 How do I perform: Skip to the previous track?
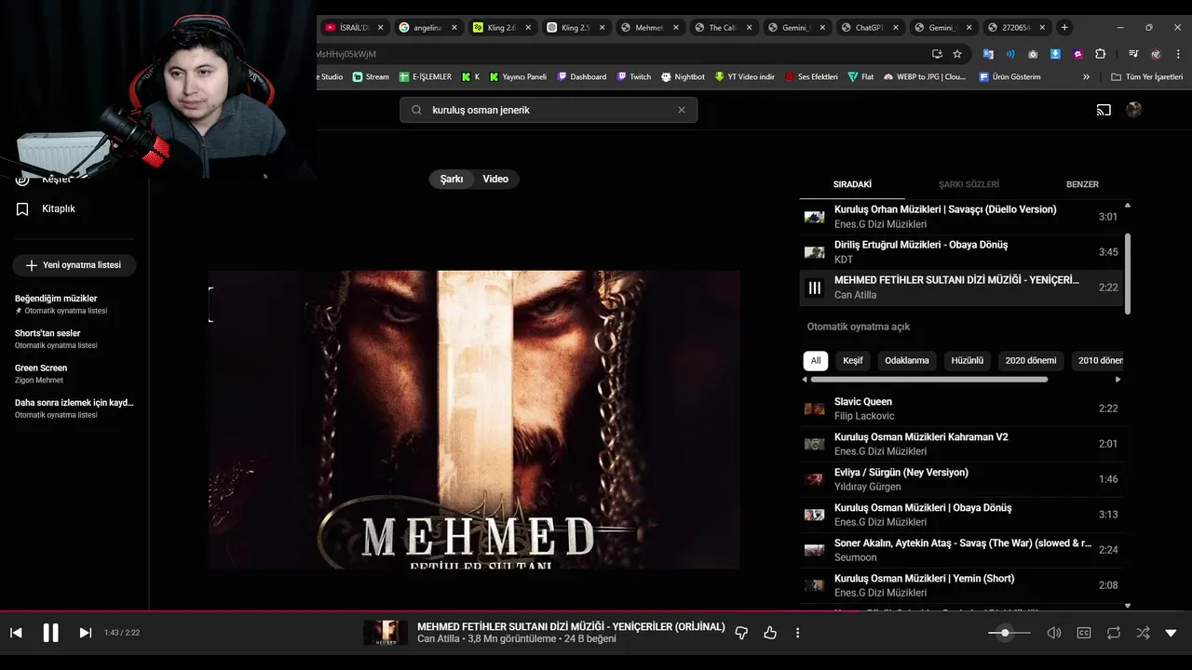16,633
